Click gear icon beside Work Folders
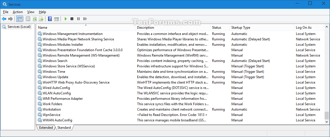 click(40, 104)
